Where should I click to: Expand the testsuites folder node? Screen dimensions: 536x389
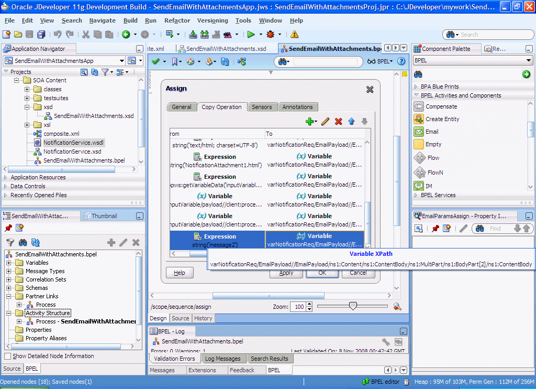pos(27,98)
